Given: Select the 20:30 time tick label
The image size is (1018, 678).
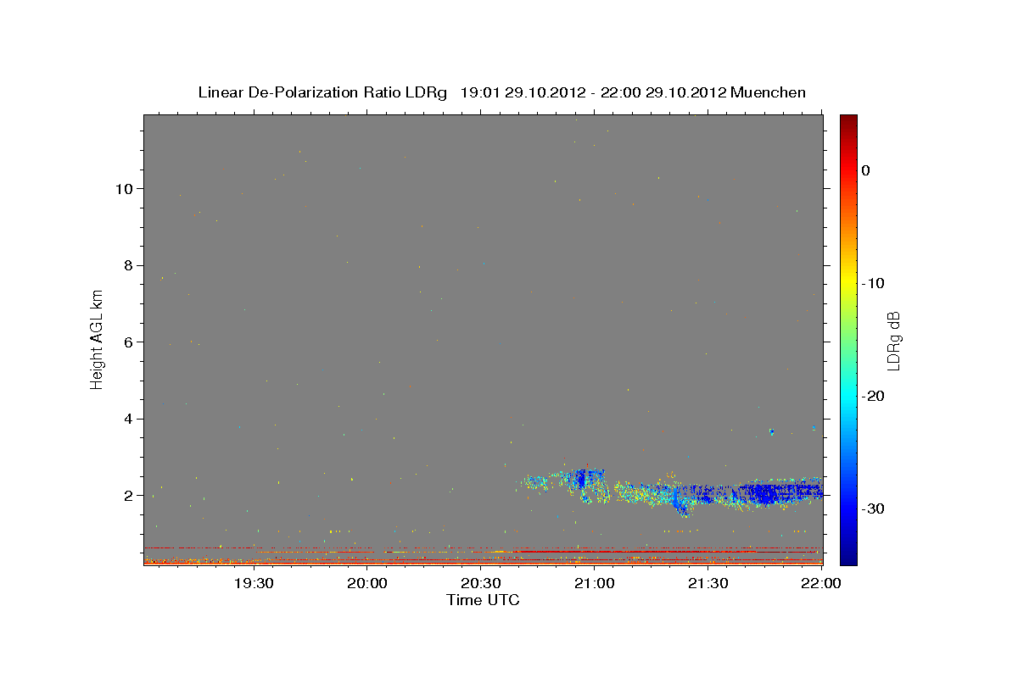Looking at the screenshot, I should coord(481,583).
